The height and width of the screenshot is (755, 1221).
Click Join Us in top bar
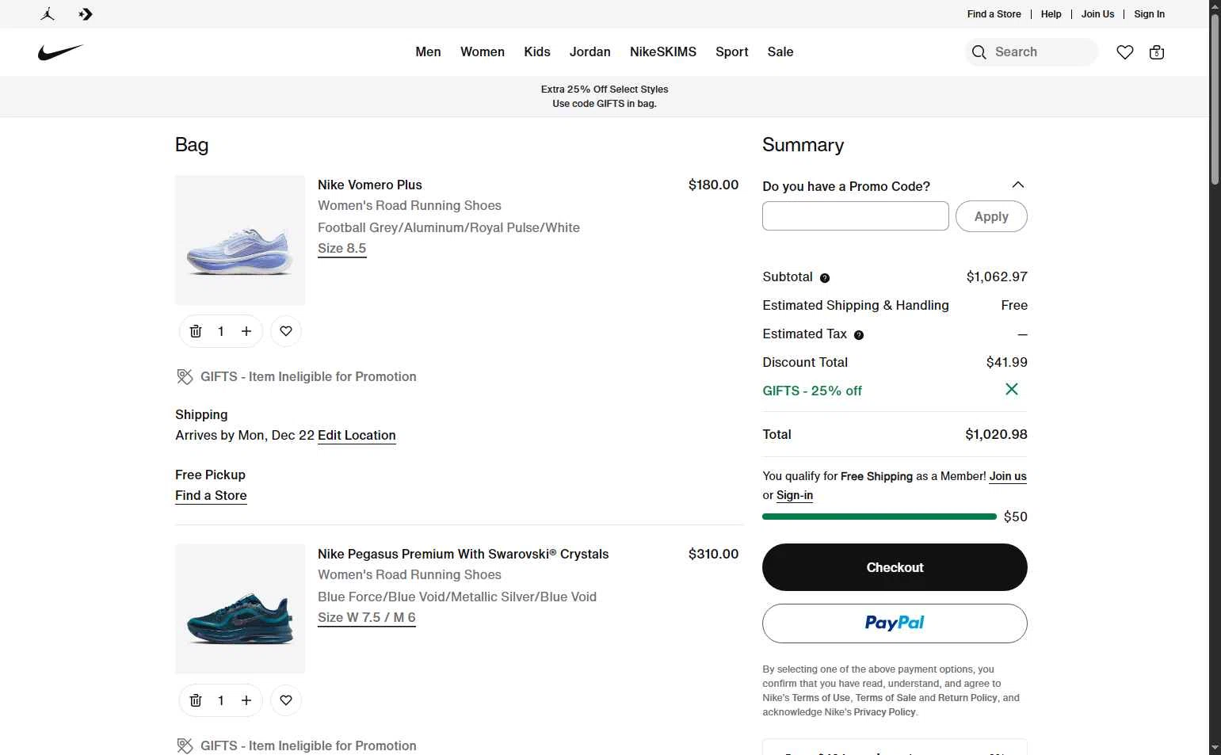pyautogui.click(x=1098, y=13)
